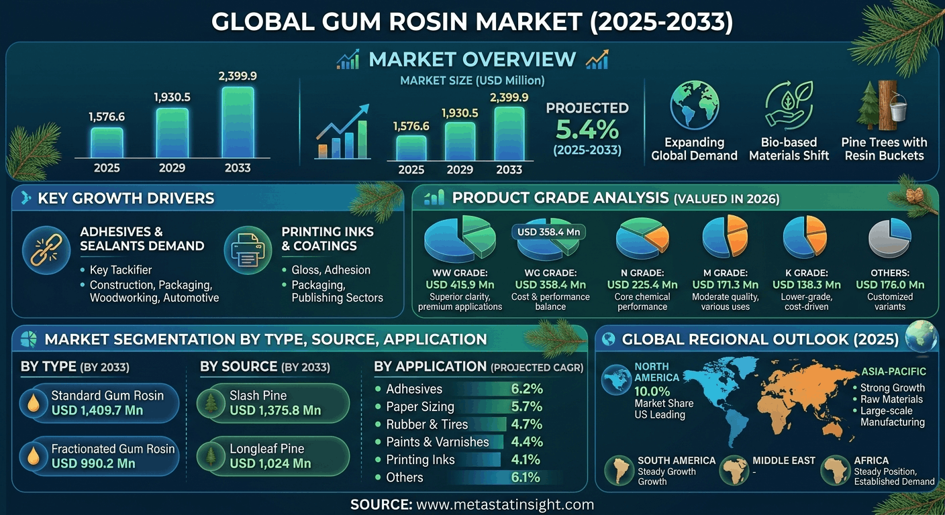Select the Key Growth Drivers header
945x515 pixels.
[x=126, y=198]
